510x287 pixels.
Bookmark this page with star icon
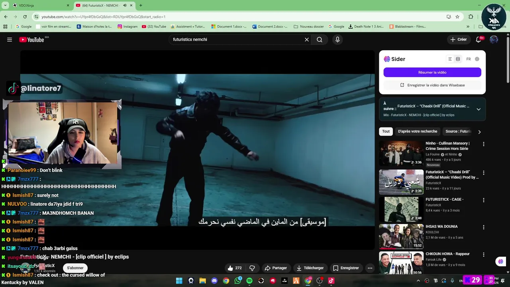click(x=457, y=17)
